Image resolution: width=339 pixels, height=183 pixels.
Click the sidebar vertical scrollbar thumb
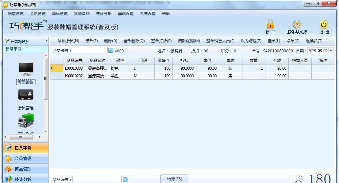tap(45, 79)
